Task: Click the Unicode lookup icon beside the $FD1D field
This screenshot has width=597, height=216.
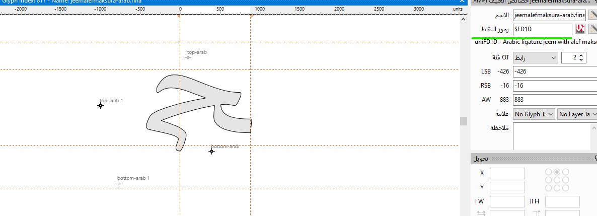Action: coord(580,29)
